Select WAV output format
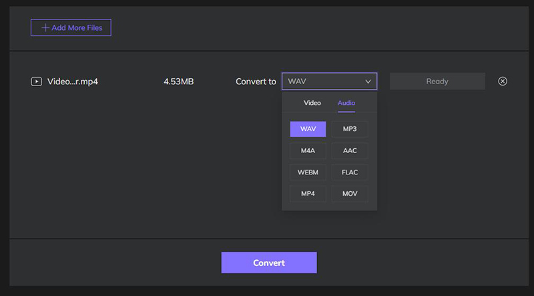This screenshot has width=534, height=296. tap(308, 129)
